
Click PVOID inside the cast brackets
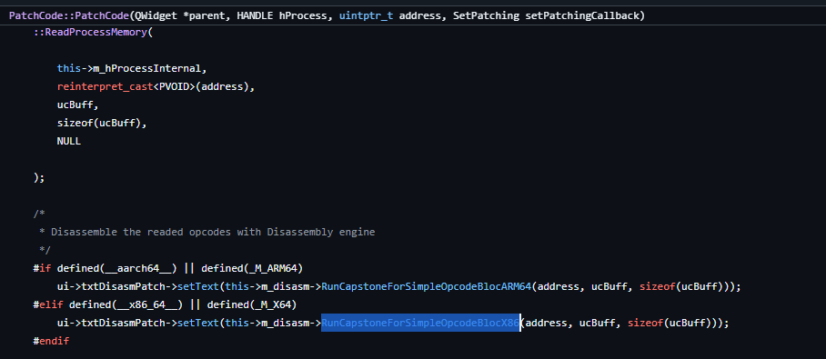174,86
